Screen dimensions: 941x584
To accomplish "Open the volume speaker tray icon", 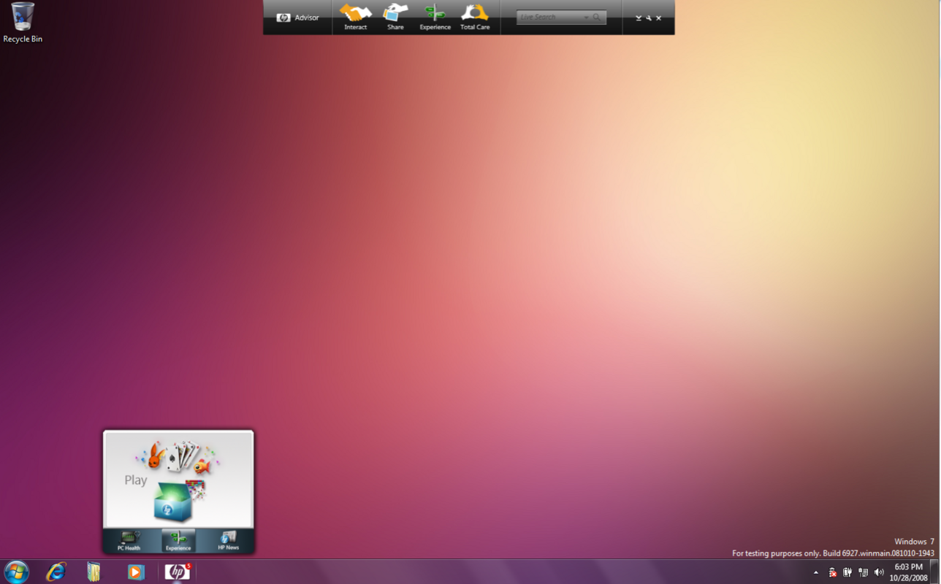I will pos(879,572).
